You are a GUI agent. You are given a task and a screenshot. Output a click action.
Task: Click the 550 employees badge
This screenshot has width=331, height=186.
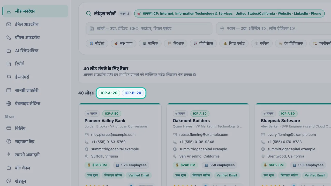(220, 165)
